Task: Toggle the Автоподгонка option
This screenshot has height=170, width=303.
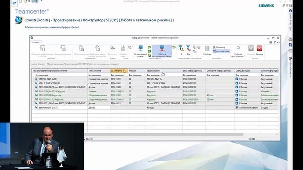Action: tap(221, 51)
